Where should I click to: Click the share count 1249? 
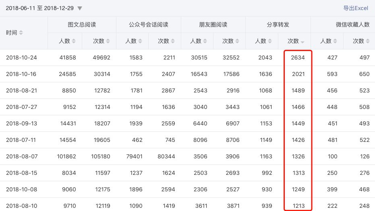(x=298, y=189)
